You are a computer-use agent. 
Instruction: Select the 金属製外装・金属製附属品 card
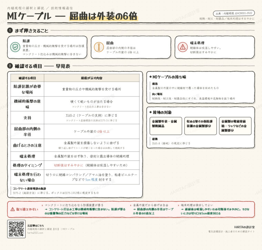(166, 126)
